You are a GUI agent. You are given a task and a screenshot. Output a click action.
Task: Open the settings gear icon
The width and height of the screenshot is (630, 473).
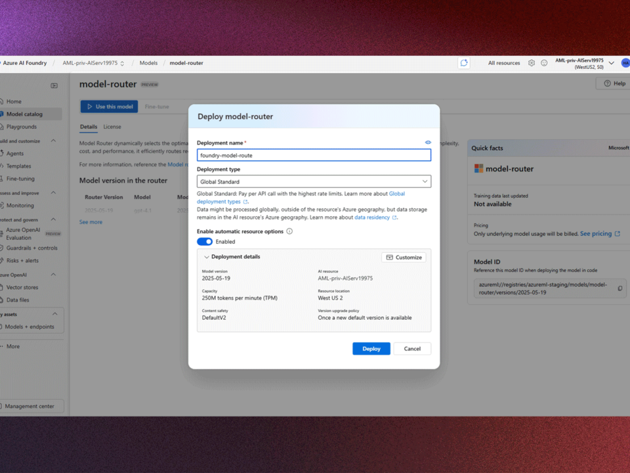532,63
